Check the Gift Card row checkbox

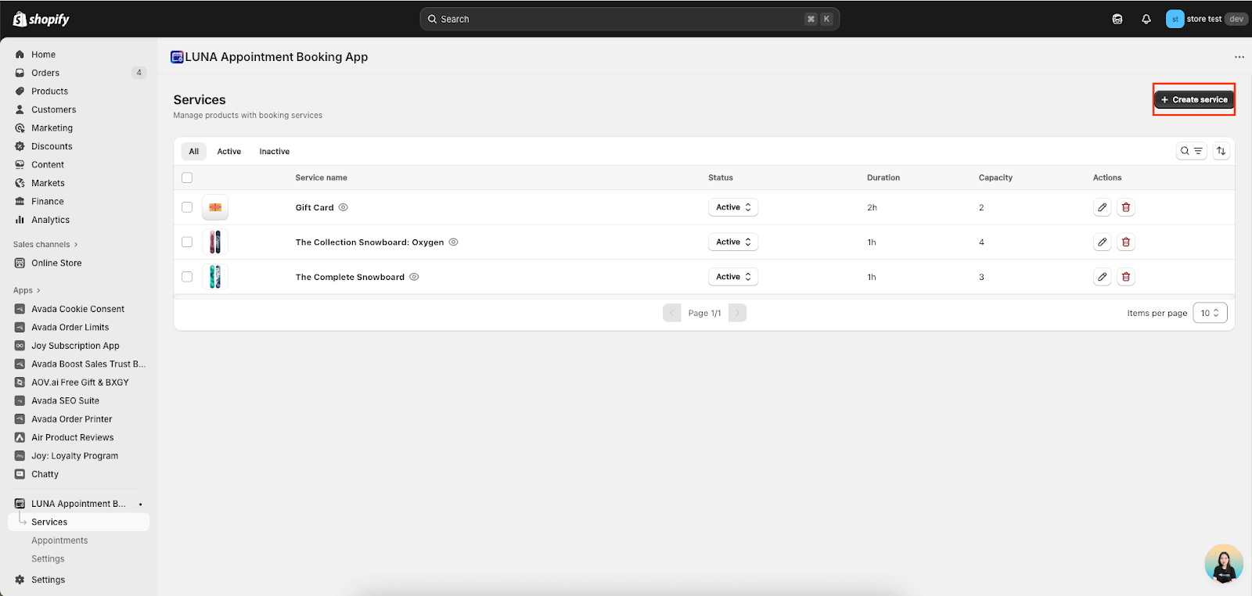pos(187,207)
